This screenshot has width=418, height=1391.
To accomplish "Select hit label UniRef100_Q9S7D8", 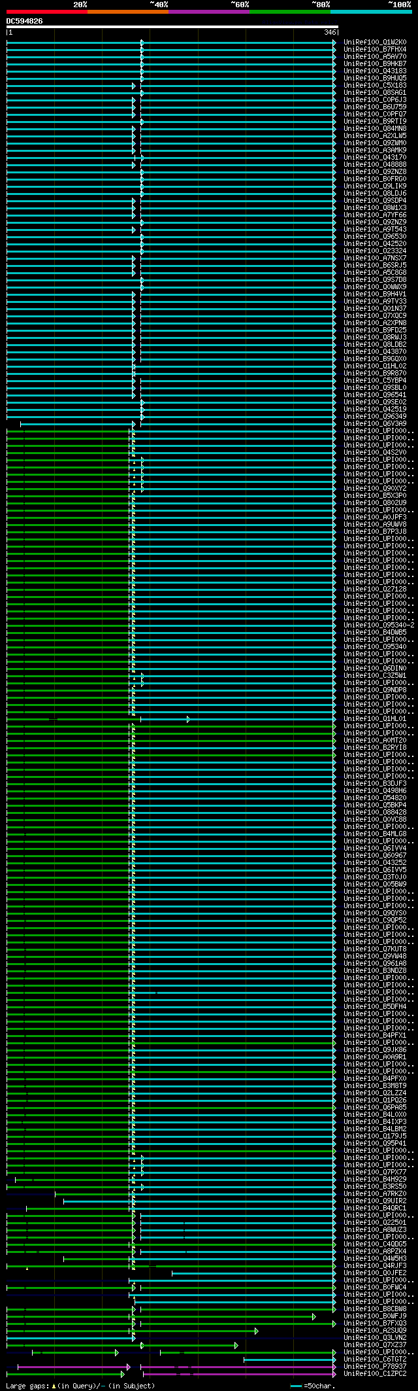I will click(x=375, y=279).
